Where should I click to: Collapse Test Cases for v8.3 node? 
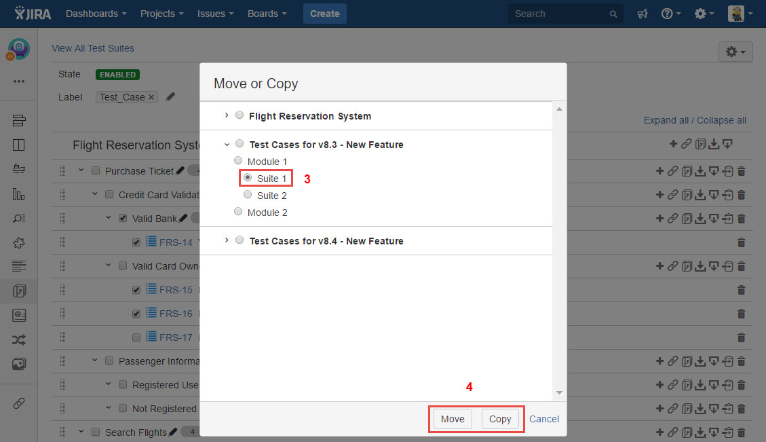(227, 144)
